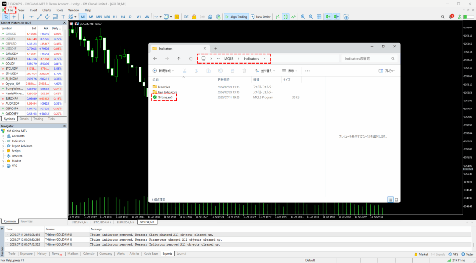Switch to candlestick chart display
The image size is (476, 263).
coord(286,17)
